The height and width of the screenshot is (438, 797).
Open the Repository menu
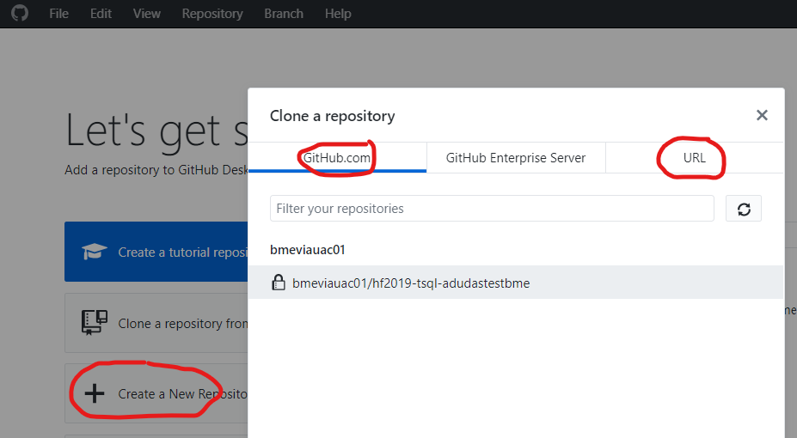coord(212,14)
